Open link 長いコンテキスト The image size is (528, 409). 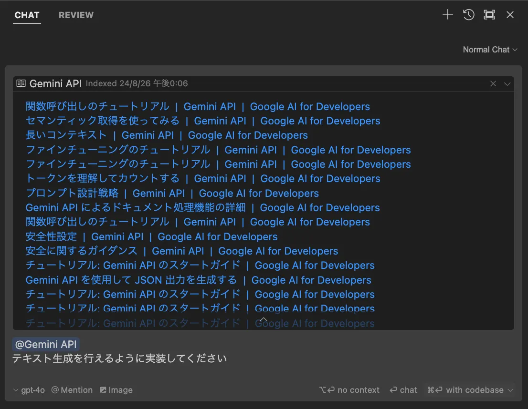point(167,135)
